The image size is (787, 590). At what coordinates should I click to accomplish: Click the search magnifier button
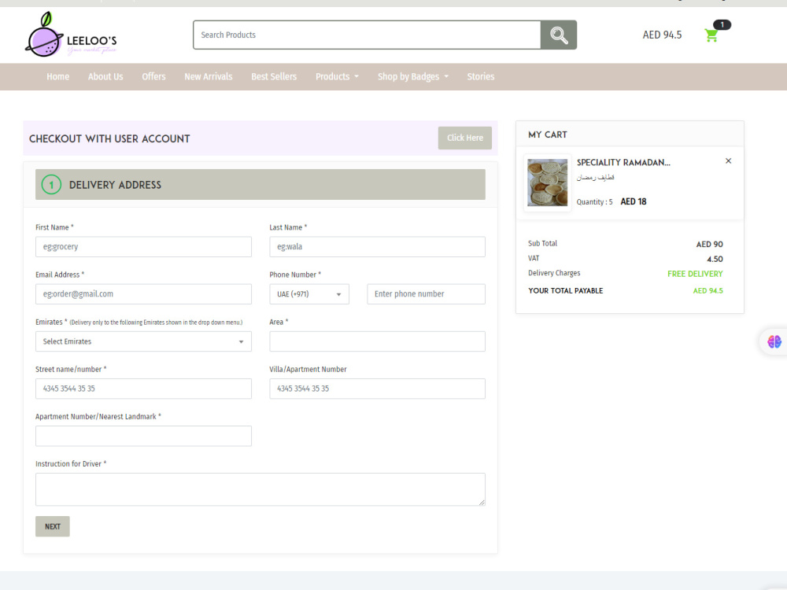[559, 35]
